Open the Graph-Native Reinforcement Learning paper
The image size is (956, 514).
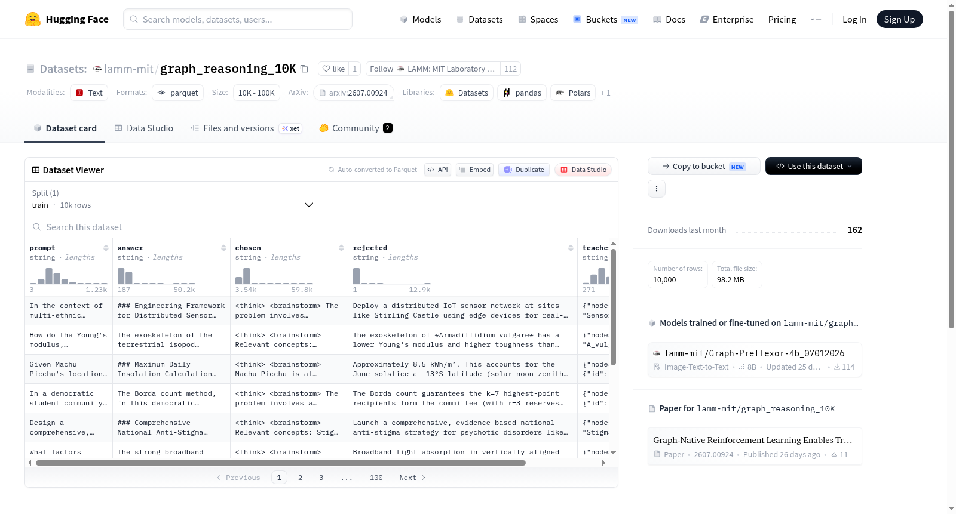point(755,447)
